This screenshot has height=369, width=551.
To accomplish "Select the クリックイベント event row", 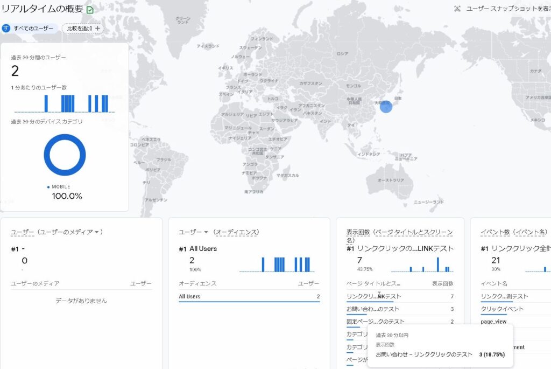I will (501, 309).
